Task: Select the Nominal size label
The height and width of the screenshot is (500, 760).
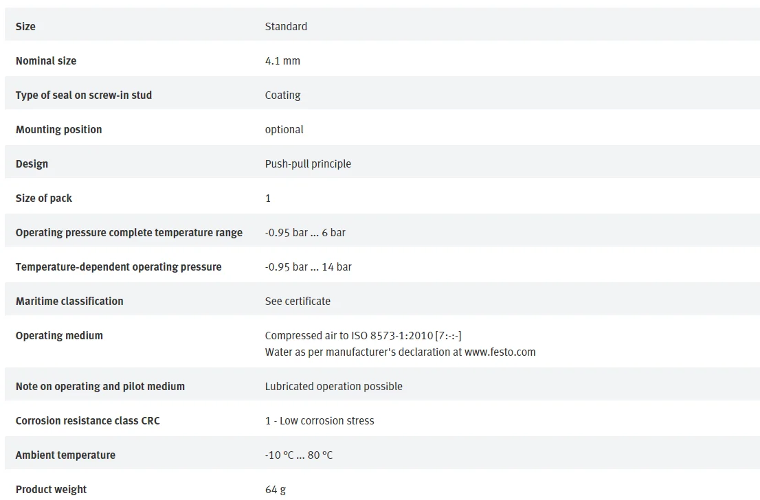Action: (46, 61)
